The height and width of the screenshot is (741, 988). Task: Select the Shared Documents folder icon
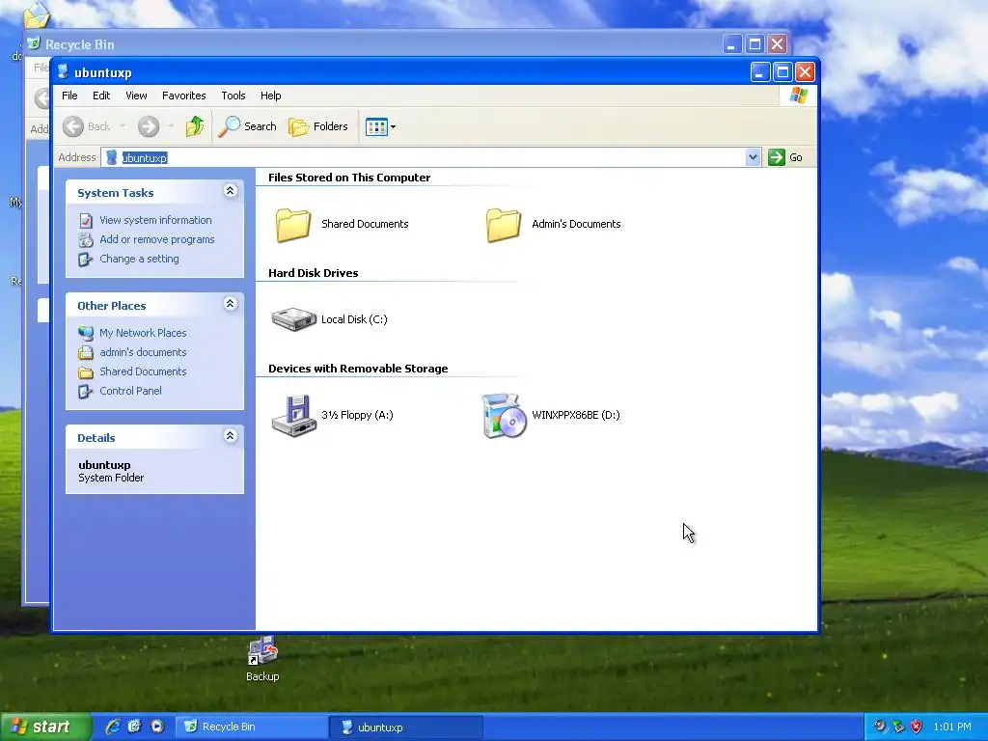click(x=293, y=225)
